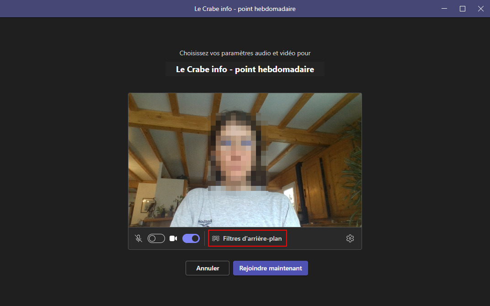Join meeting with Rejoindre maintenant
490x306 pixels.
click(x=271, y=268)
